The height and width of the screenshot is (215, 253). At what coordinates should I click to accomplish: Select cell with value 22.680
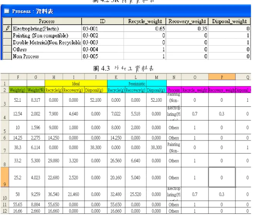[54, 177]
